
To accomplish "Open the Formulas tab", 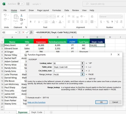I will (57, 10).
